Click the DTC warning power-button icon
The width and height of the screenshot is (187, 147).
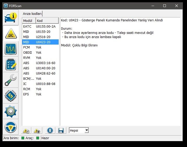point(37,131)
